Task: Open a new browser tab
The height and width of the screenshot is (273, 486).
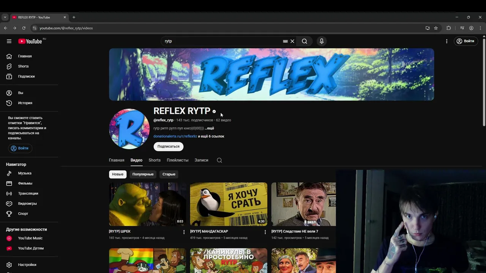Action: 74,17
